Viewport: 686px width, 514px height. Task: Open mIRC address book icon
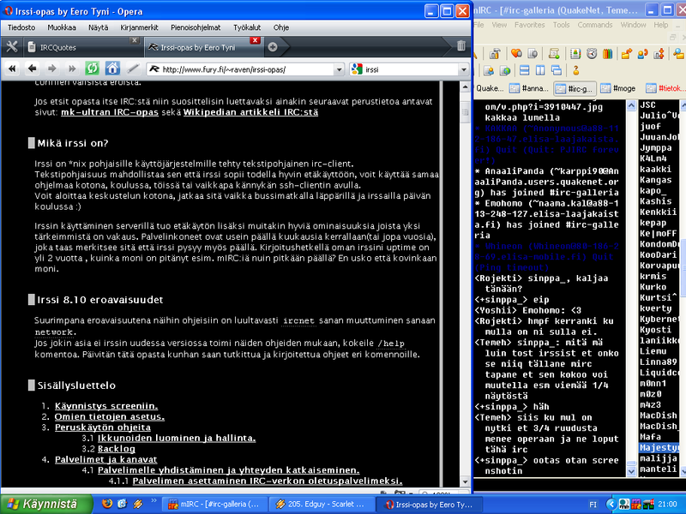pyautogui.click(x=575, y=54)
